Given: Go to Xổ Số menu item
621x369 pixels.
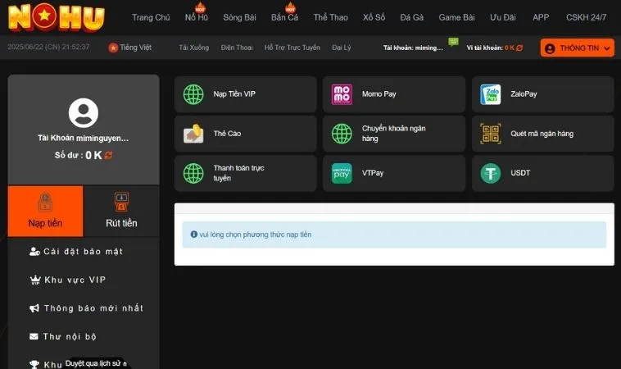Looking at the screenshot, I should [x=374, y=17].
